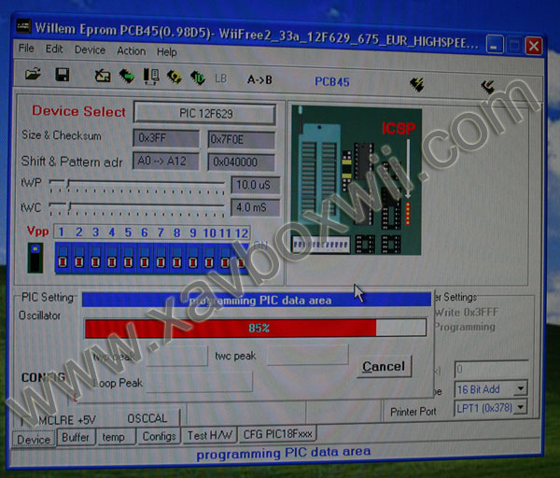Click the erase chip toolbar icon

[103, 76]
